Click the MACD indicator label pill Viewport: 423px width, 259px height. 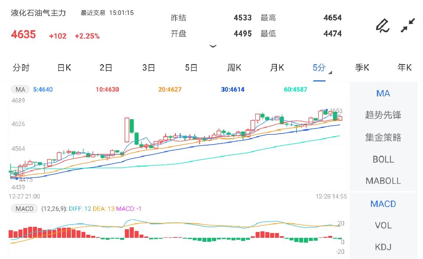24,208
